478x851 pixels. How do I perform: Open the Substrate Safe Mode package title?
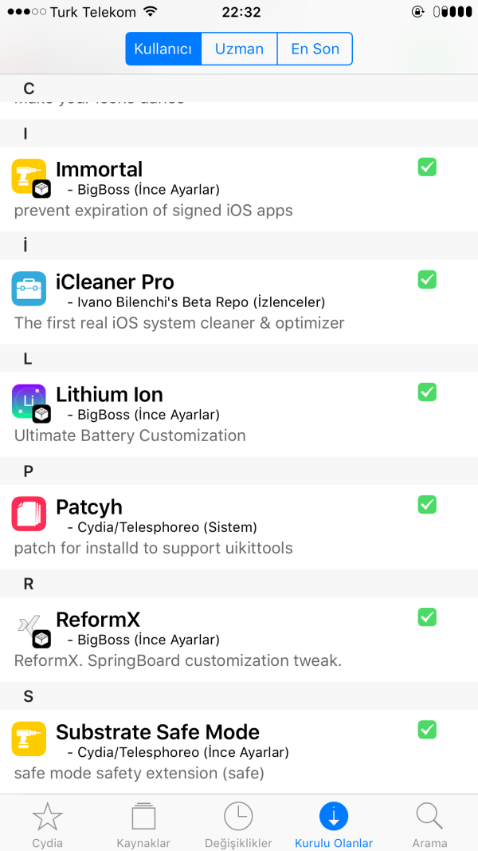coord(158,732)
